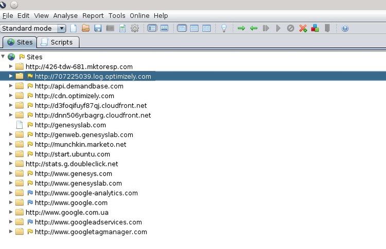This screenshot has width=386, height=249.
Task: Open the File menu
Action: point(8,16)
